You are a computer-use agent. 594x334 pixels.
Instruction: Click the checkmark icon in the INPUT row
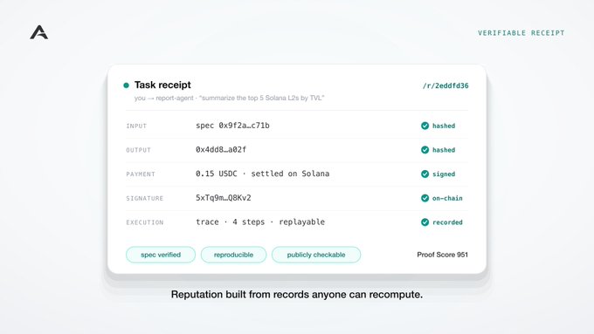pyautogui.click(x=425, y=126)
